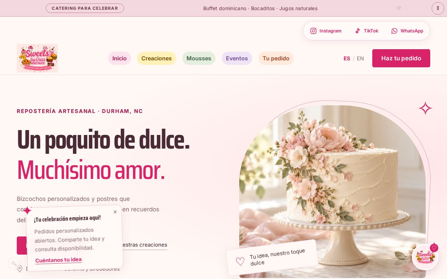Image resolution: width=447 pixels, height=279 pixels.
Task: Click the faint key icon button
Action: 14,264
